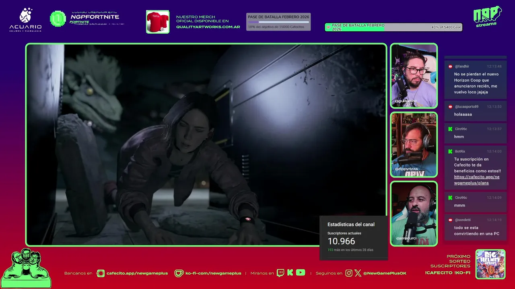Select the @nippyrizza webcam feed
Screen dimensions: 515x289
414,145
